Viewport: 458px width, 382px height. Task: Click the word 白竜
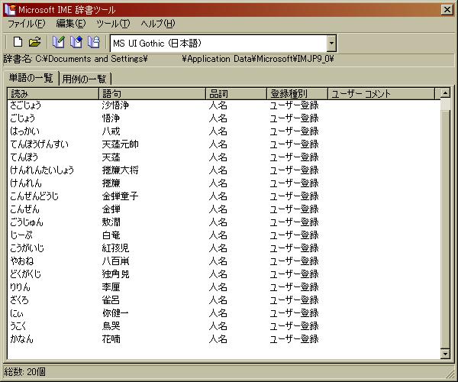111,235
